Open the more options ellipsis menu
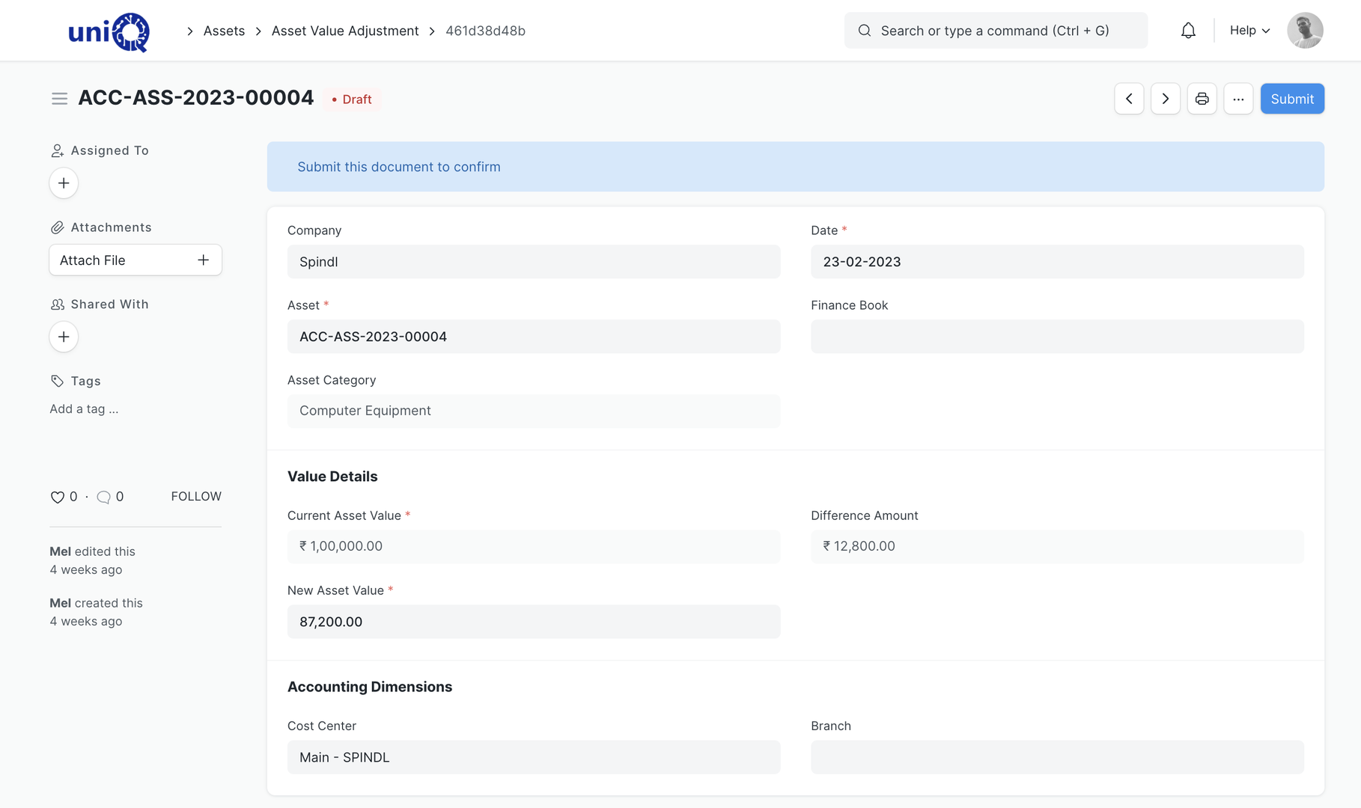 pyautogui.click(x=1238, y=99)
